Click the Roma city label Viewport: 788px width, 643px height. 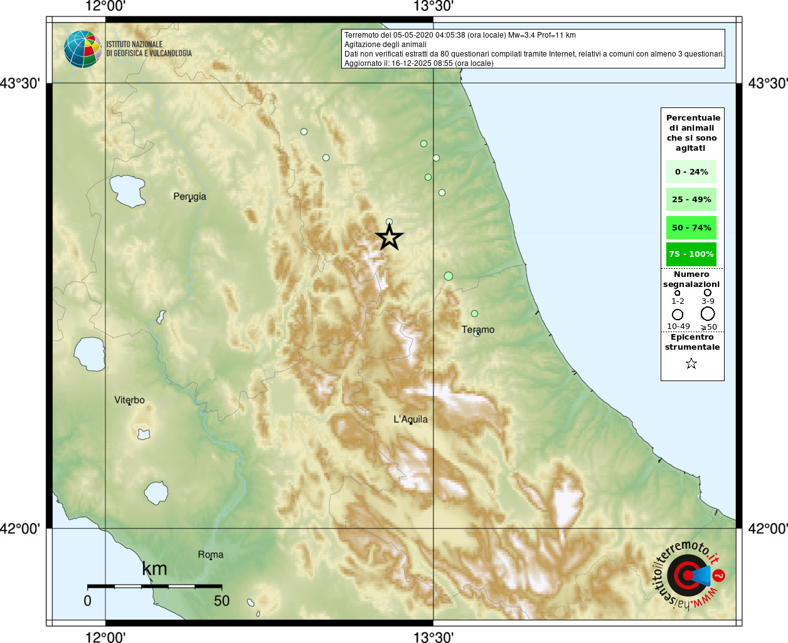pos(211,554)
